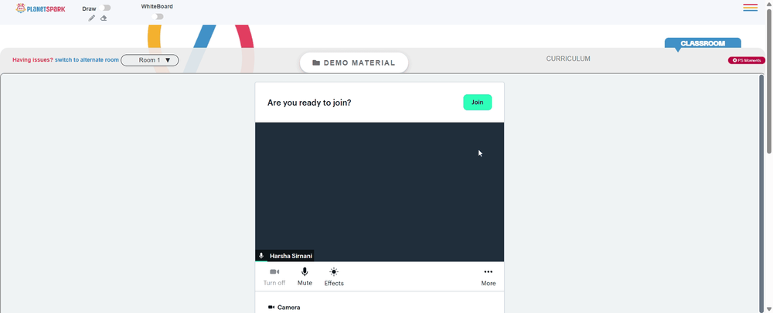
Task: Click the inner panel vertical scrollbar
Action: coord(761,193)
